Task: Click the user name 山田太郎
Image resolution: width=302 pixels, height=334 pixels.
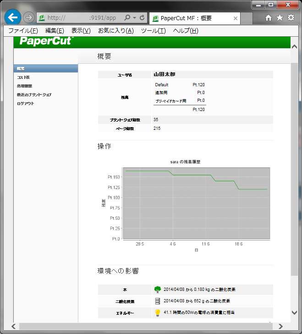Action: [x=165, y=74]
